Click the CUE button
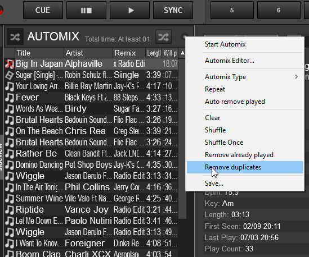Viewport: 309px width, 257px height. point(43,10)
